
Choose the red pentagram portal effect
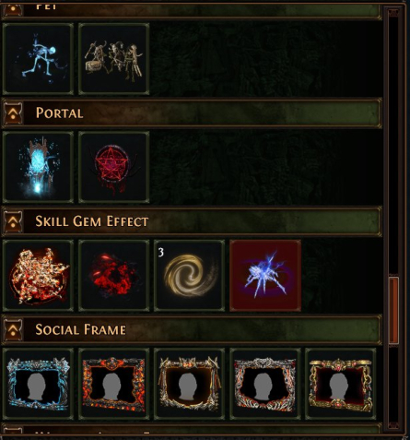[x=113, y=167]
